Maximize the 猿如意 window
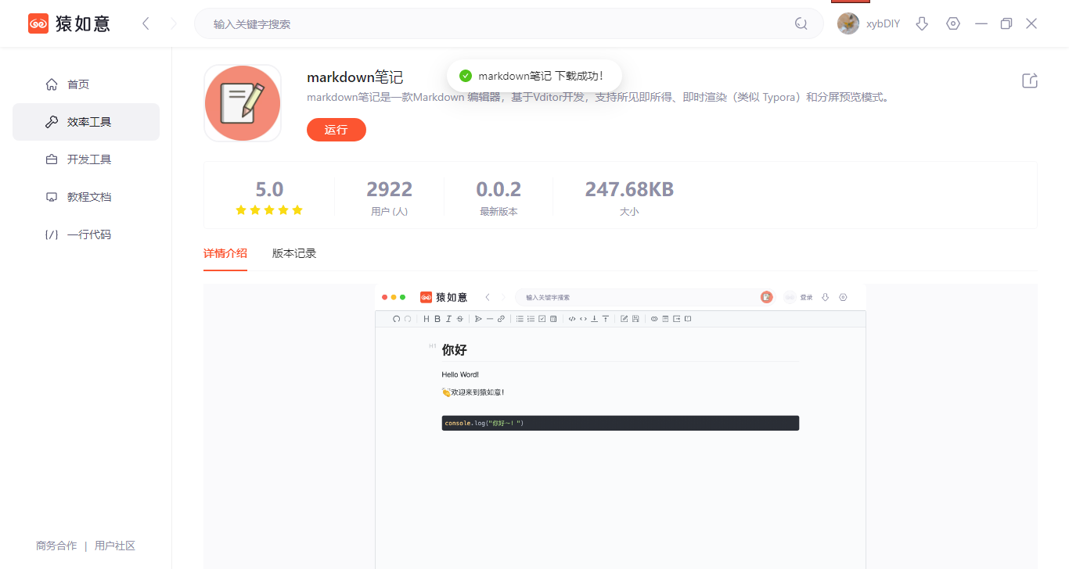This screenshot has width=1069, height=569. 1006,23
